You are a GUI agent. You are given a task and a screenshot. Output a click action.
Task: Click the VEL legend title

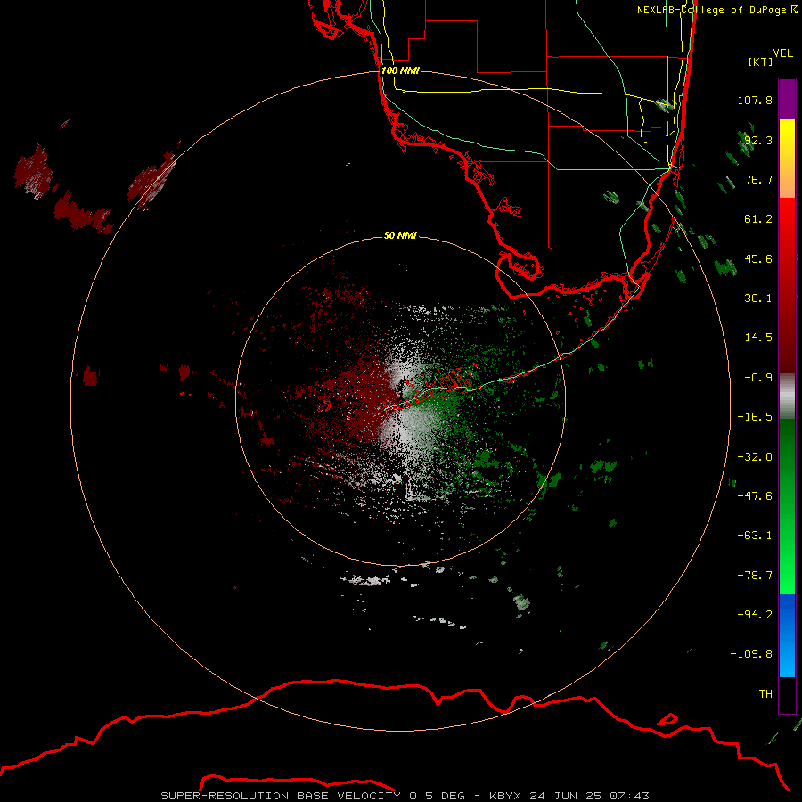click(x=782, y=53)
